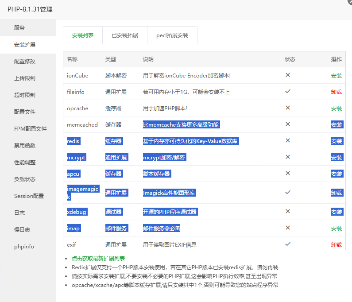Click the X status icon for redis
Screen dimensions: 352x302
[287, 140]
